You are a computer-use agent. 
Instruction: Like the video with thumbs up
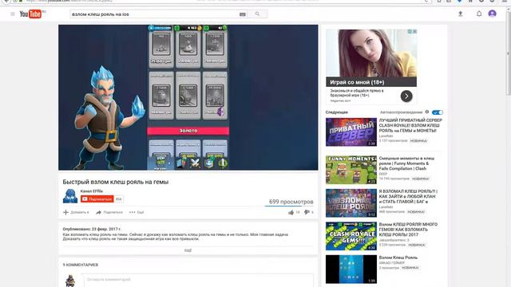point(291,213)
